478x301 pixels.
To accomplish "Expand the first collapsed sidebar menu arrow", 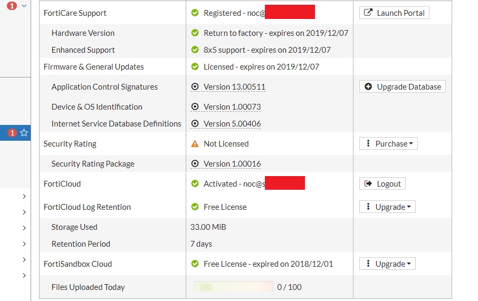I will coord(24,196).
